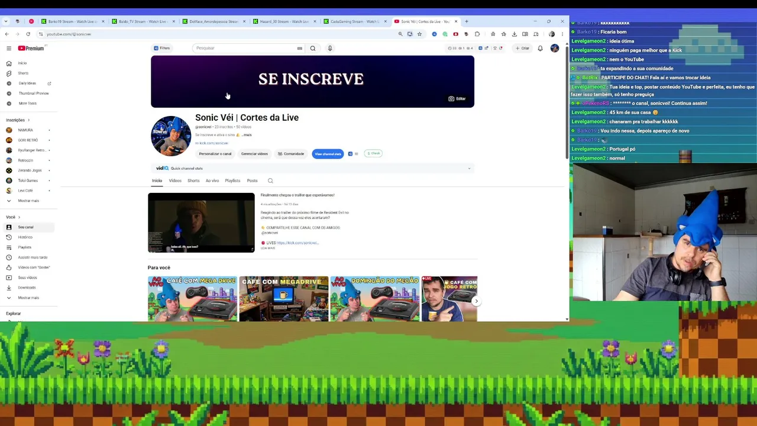Click the green Check button
757x426 pixels.
click(373, 153)
